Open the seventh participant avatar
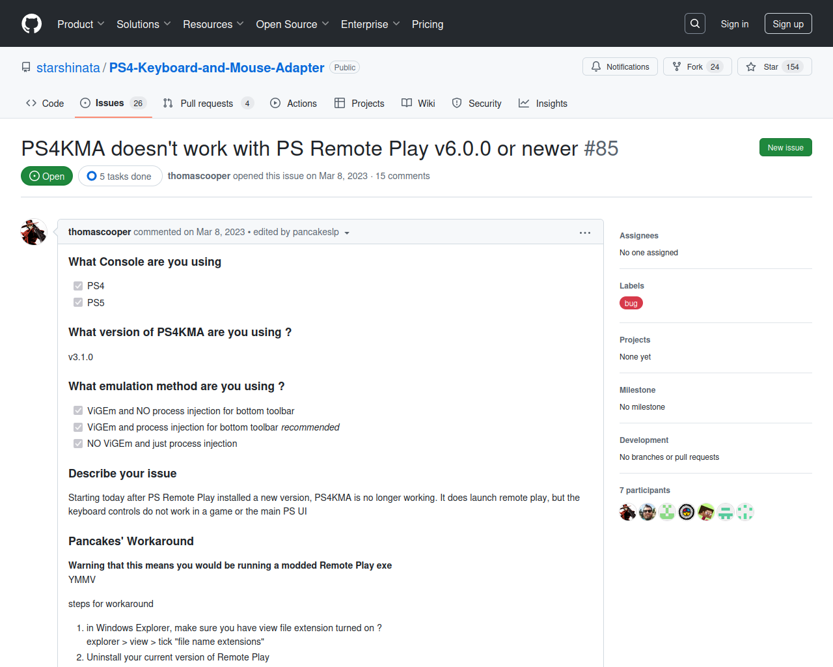833x667 pixels. coord(745,512)
